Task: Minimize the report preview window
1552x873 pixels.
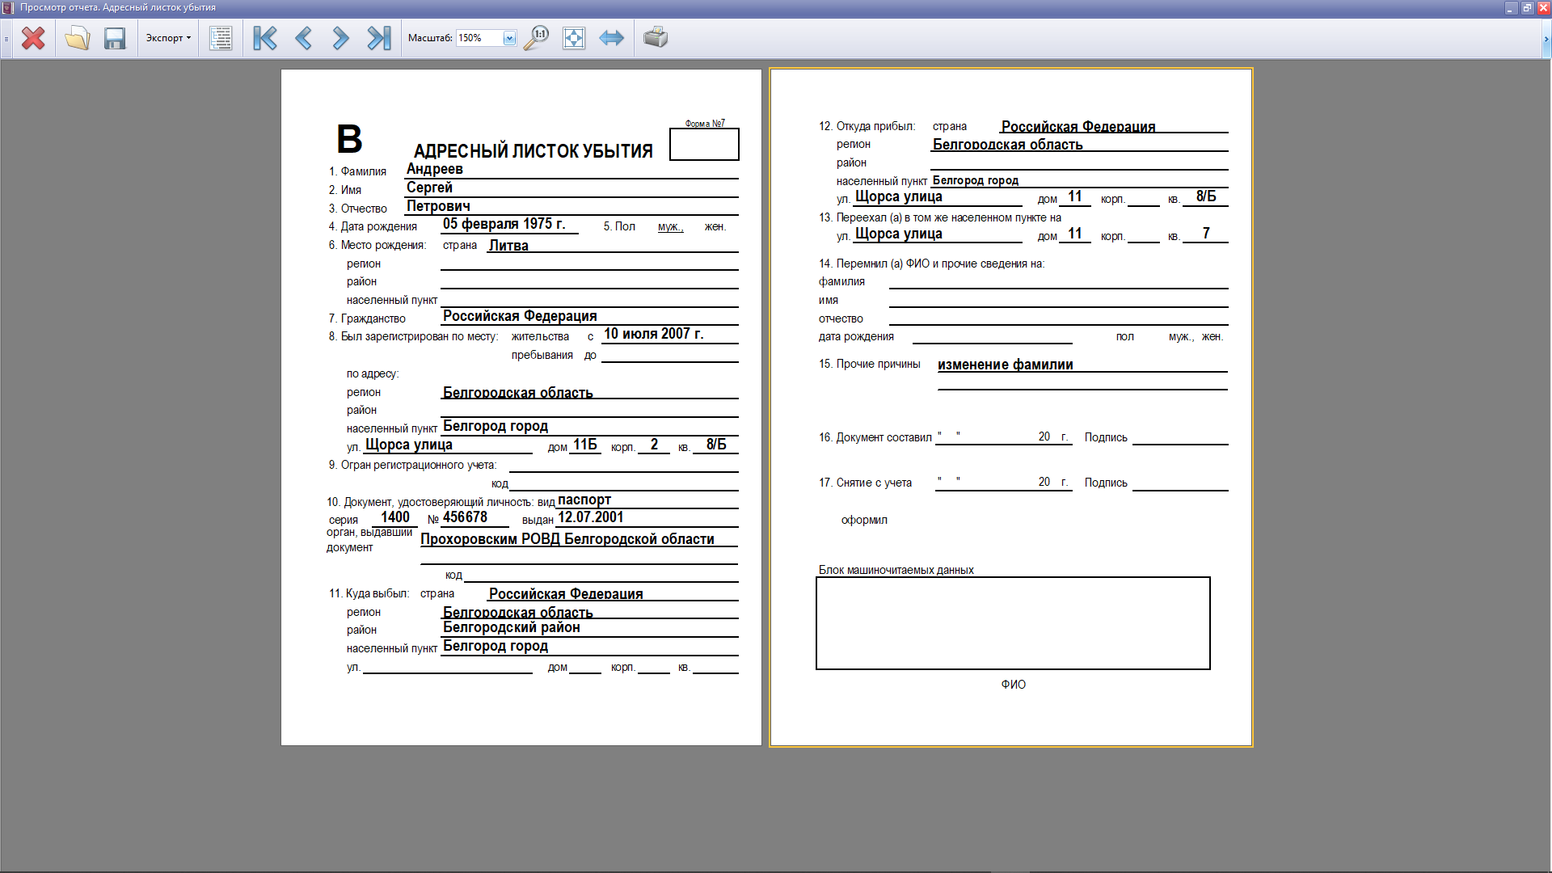Action: pos(1510,8)
